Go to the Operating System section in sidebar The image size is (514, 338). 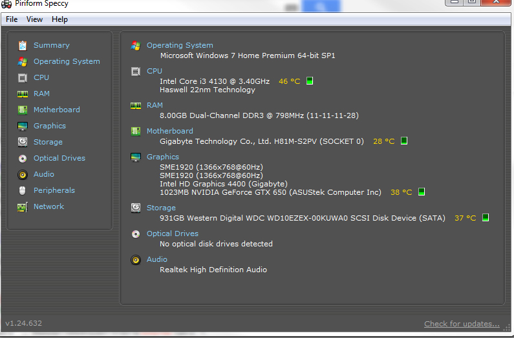click(x=67, y=61)
